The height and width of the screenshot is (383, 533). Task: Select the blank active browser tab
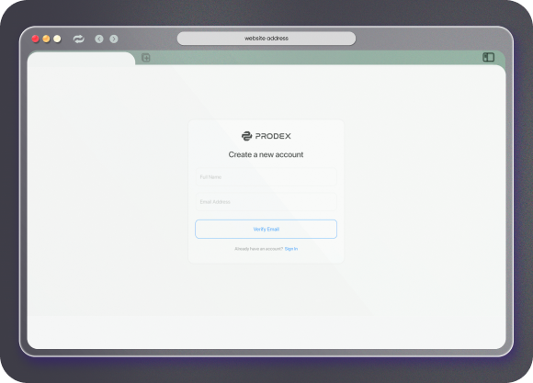[x=81, y=59]
